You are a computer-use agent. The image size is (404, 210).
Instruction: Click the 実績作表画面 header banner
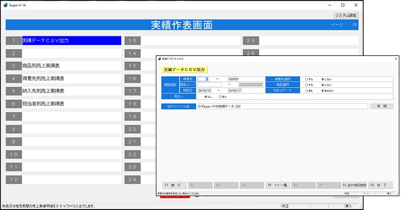[182, 25]
